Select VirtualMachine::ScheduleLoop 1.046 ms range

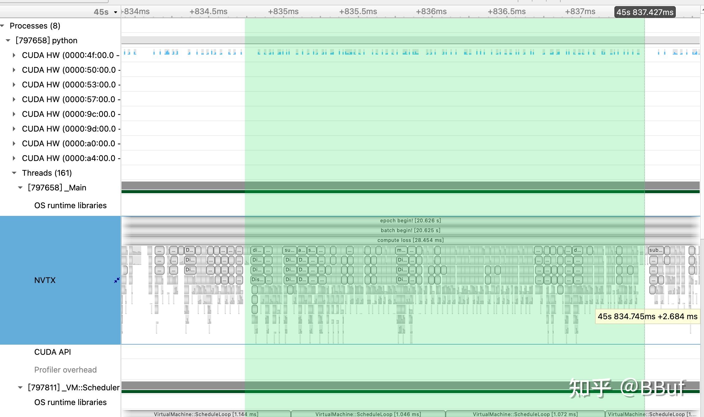(368, 414)
